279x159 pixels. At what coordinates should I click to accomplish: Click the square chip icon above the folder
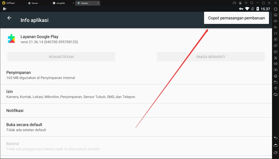point(276,76)
